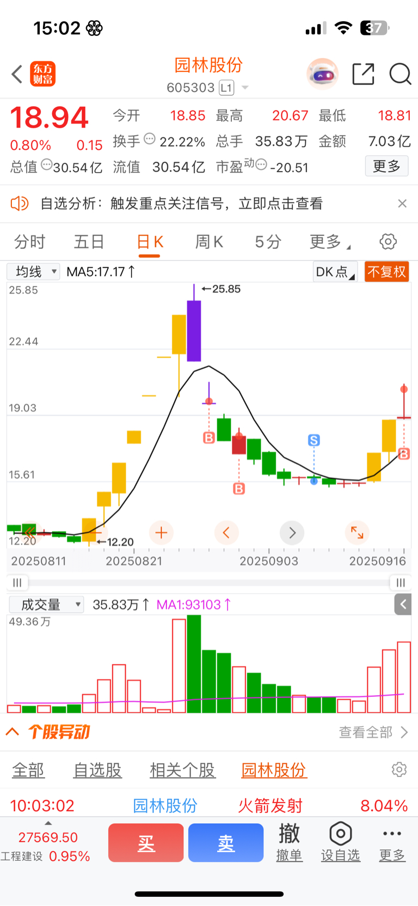Tap the MA5:17.17 indicator label
Screen dimensions: 418x906
coord(101,271)
